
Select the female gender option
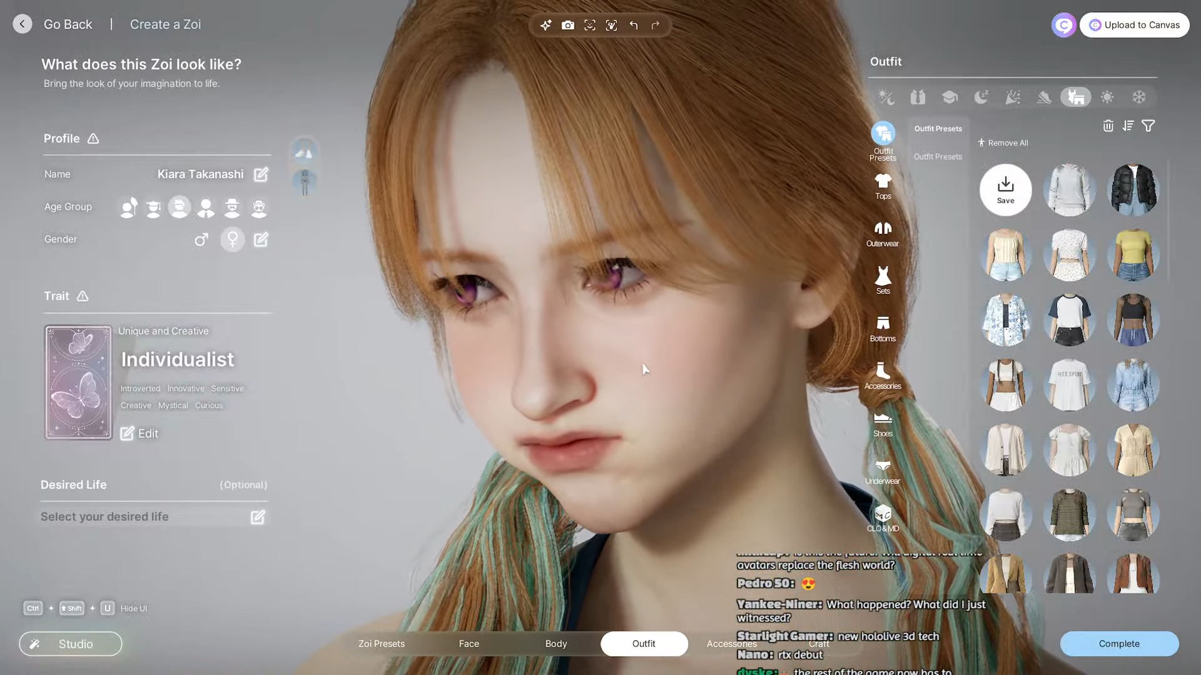pyautogui.click(x=233, y=239)
